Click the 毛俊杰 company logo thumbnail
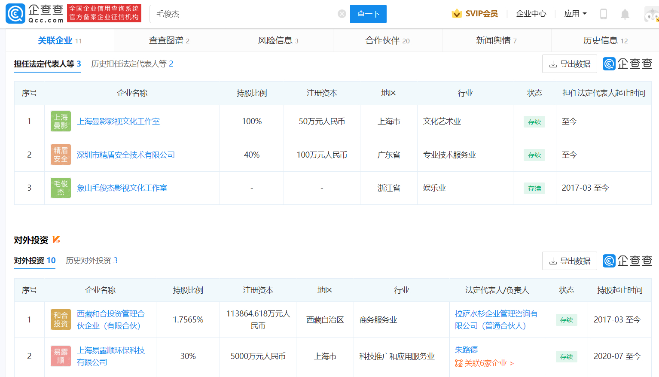The width and height of the screenshot is (659, 377). [x=61, y=188]
